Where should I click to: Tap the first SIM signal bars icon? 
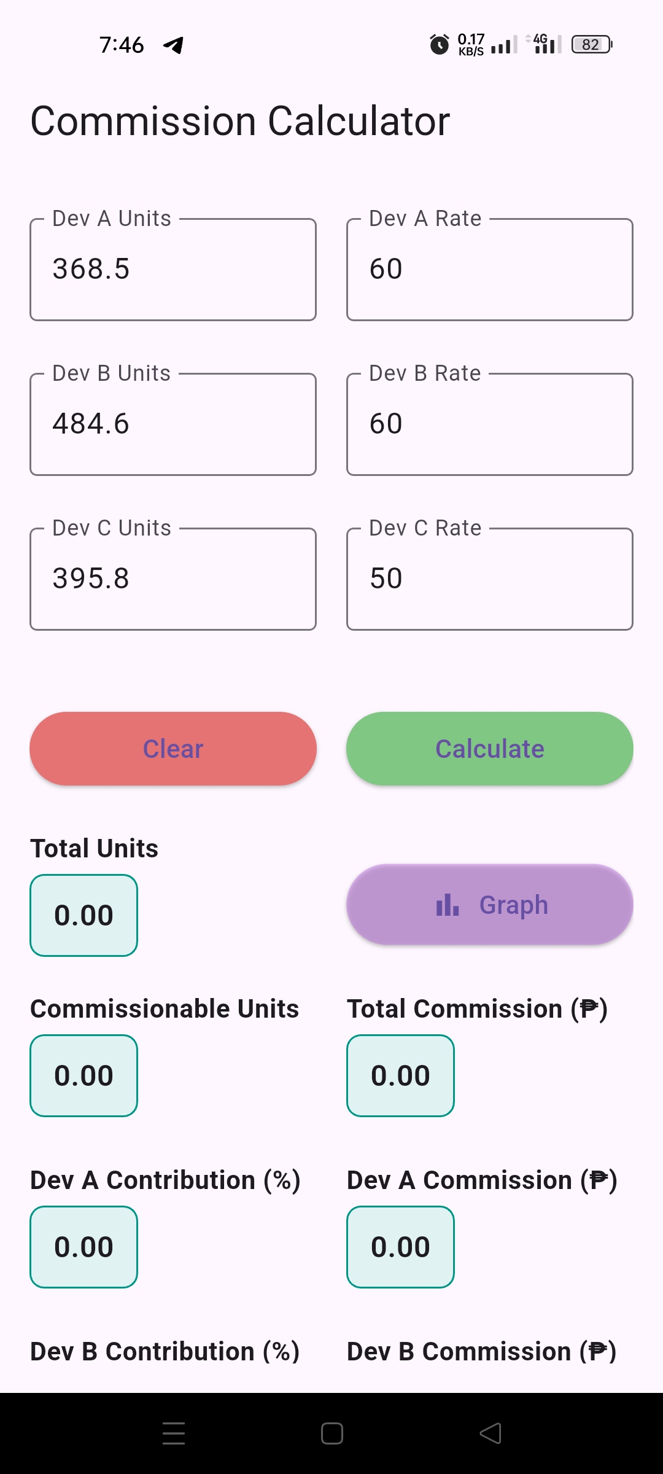[504, 45]
